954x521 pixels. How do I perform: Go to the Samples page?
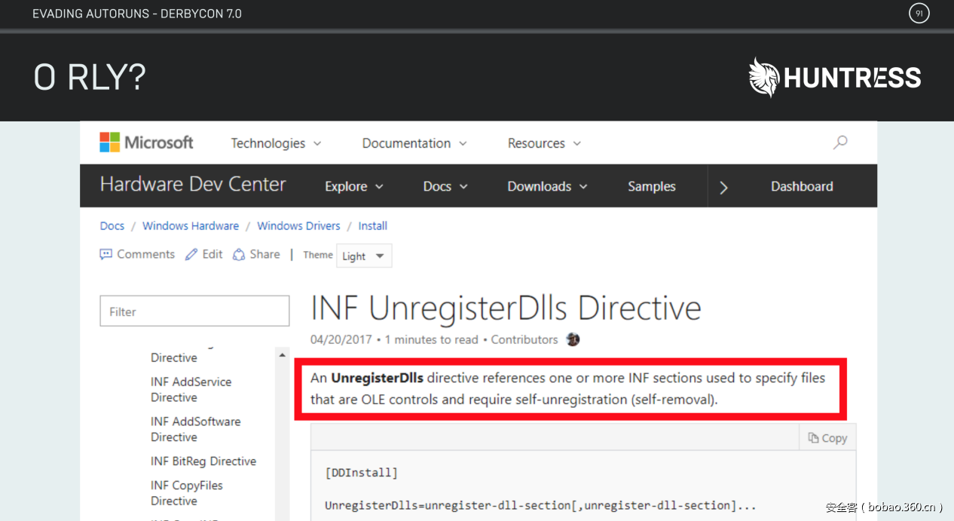point(652,187)
